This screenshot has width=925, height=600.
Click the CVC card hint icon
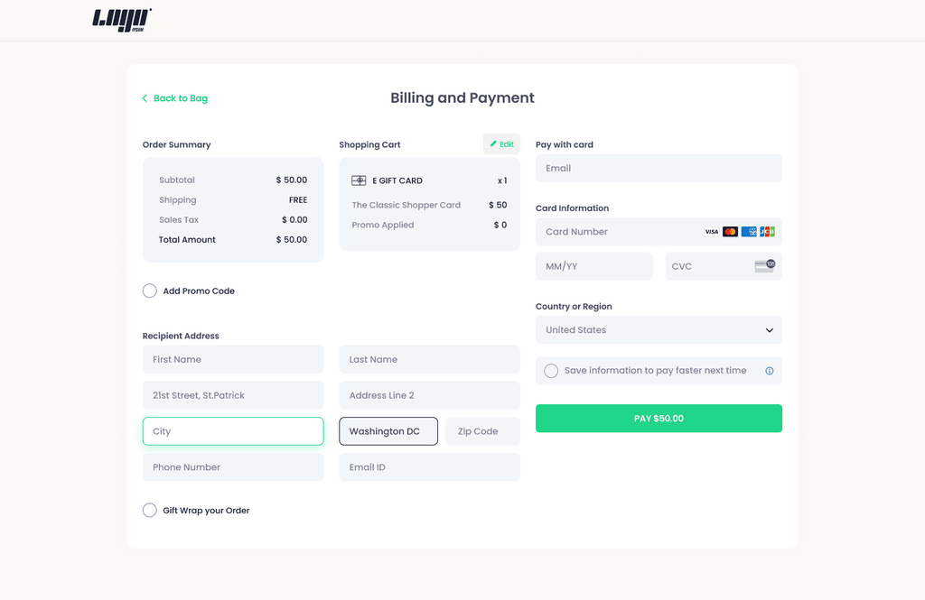pos(764,266)
